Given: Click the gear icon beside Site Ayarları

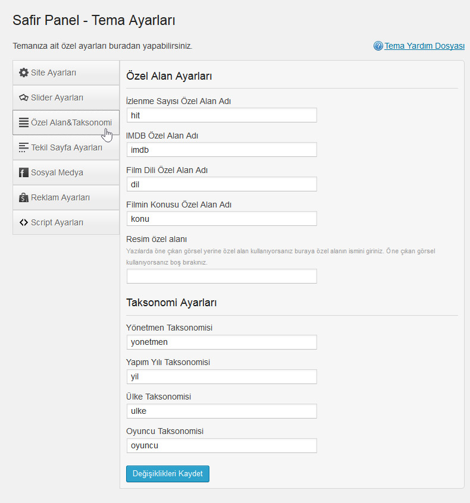Looking at the screenshot, I should pyautogui.click(x=23, y=73).
